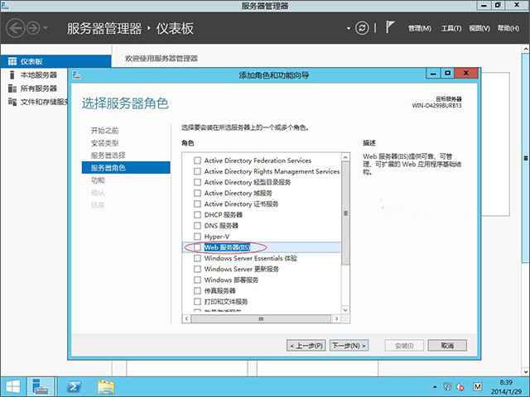Screen dimensions: 530x397
Task: Open the 工具(T) menu
Action: (x=451, y=28)
